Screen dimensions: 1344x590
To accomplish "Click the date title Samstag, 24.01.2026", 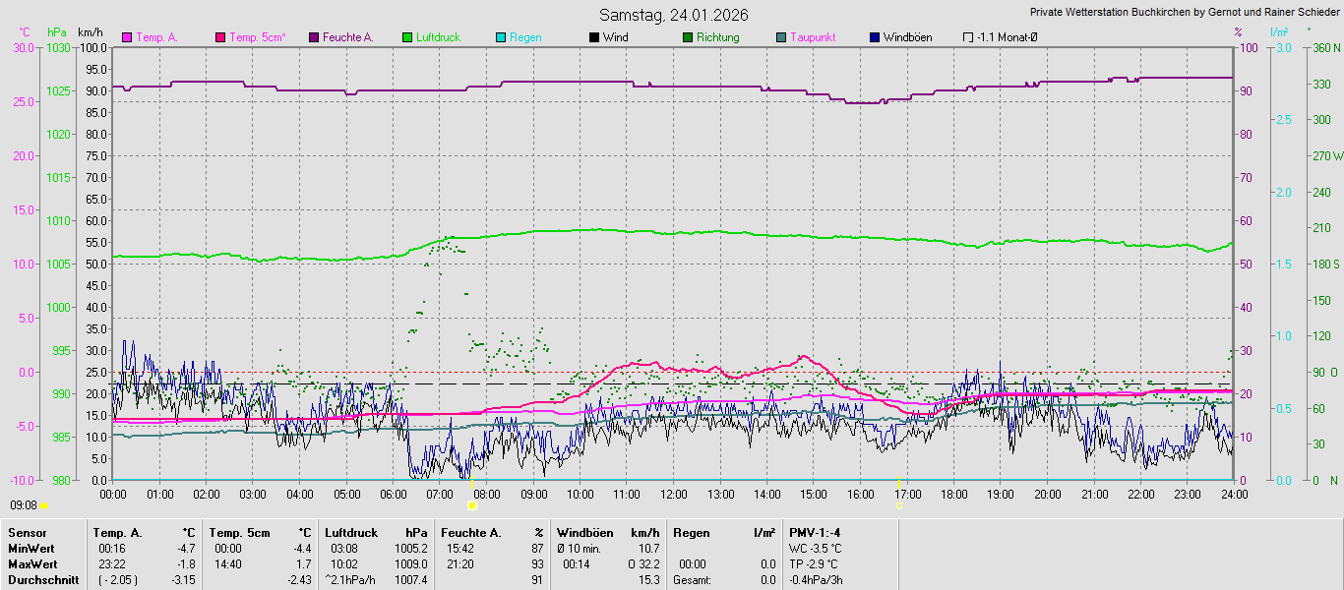I will point(674,15).
